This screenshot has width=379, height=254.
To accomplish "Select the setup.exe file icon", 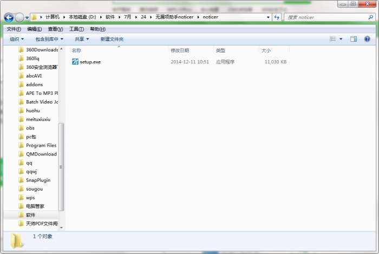I will [x=75, y=62].
